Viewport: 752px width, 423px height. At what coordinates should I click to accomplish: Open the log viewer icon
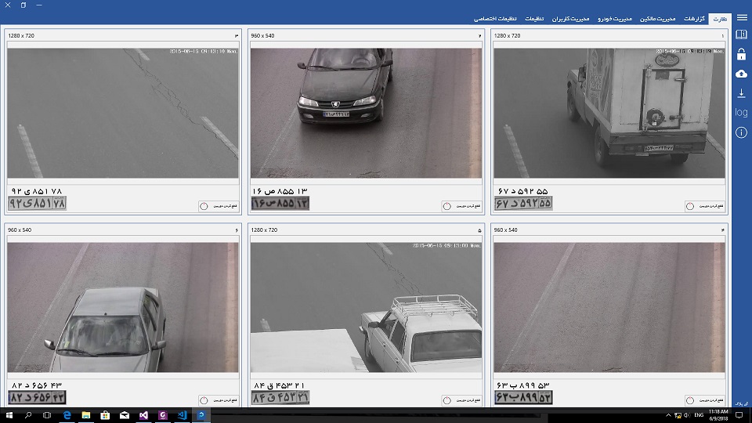[x=742, y=113]
